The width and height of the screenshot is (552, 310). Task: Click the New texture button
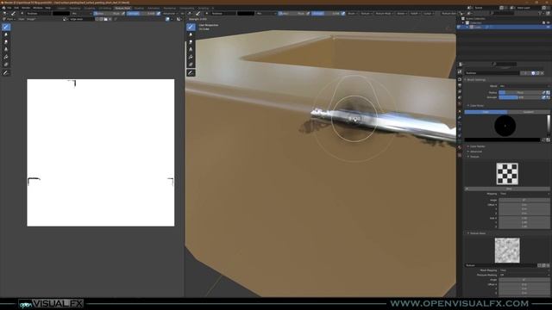pos(509,189)
